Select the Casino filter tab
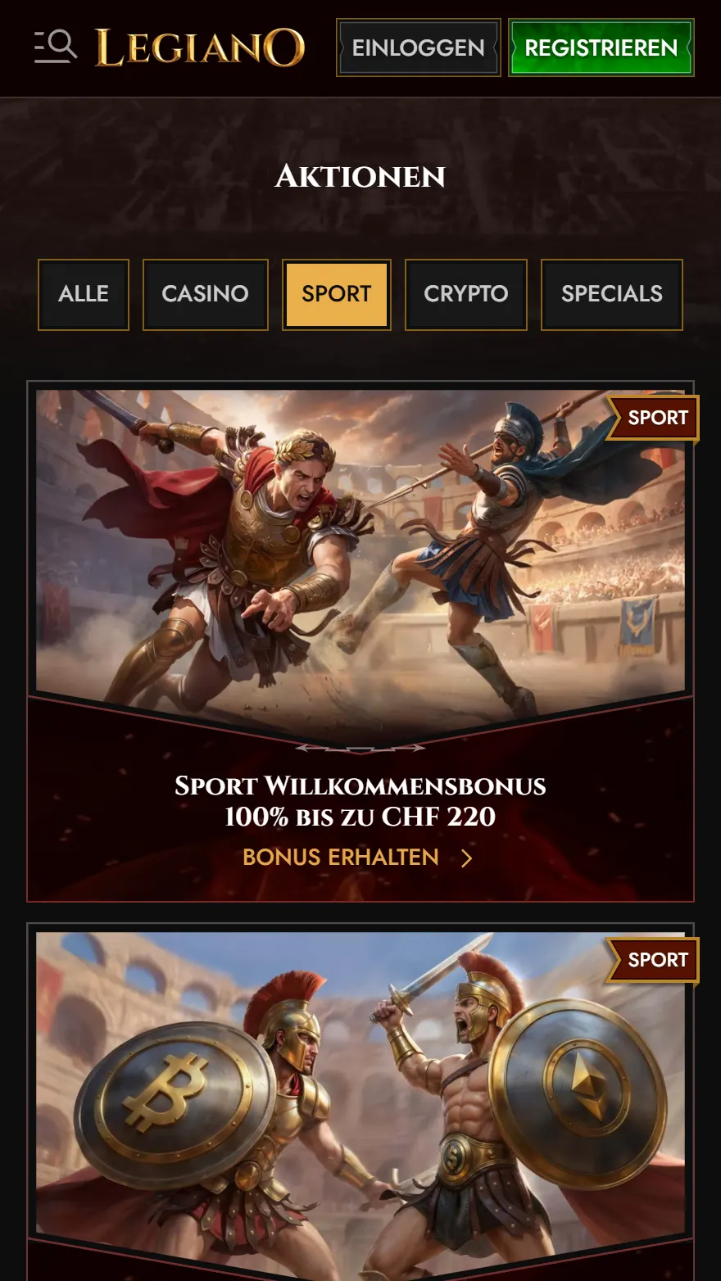The image size is (721, 1281). click(206, 294)
